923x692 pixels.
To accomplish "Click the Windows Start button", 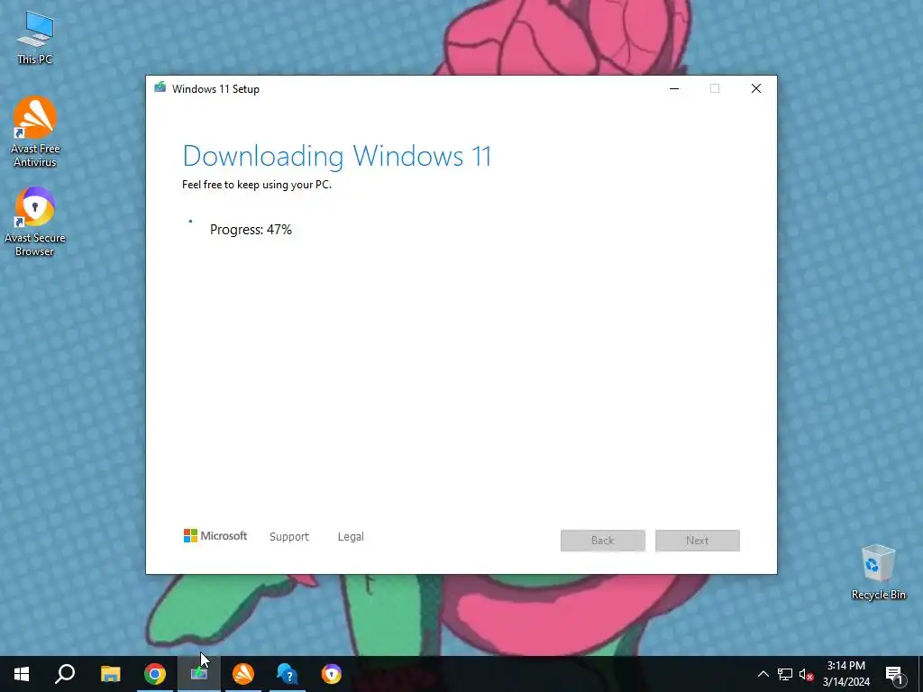I will [22, 674].
